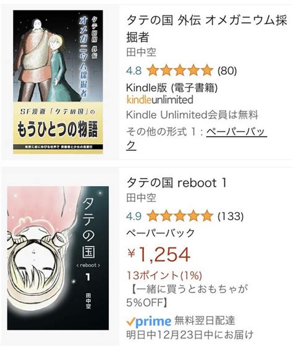Click the ¥1,254 price
The width and height of the screenshot is (293, 347).
pos(158,254)
